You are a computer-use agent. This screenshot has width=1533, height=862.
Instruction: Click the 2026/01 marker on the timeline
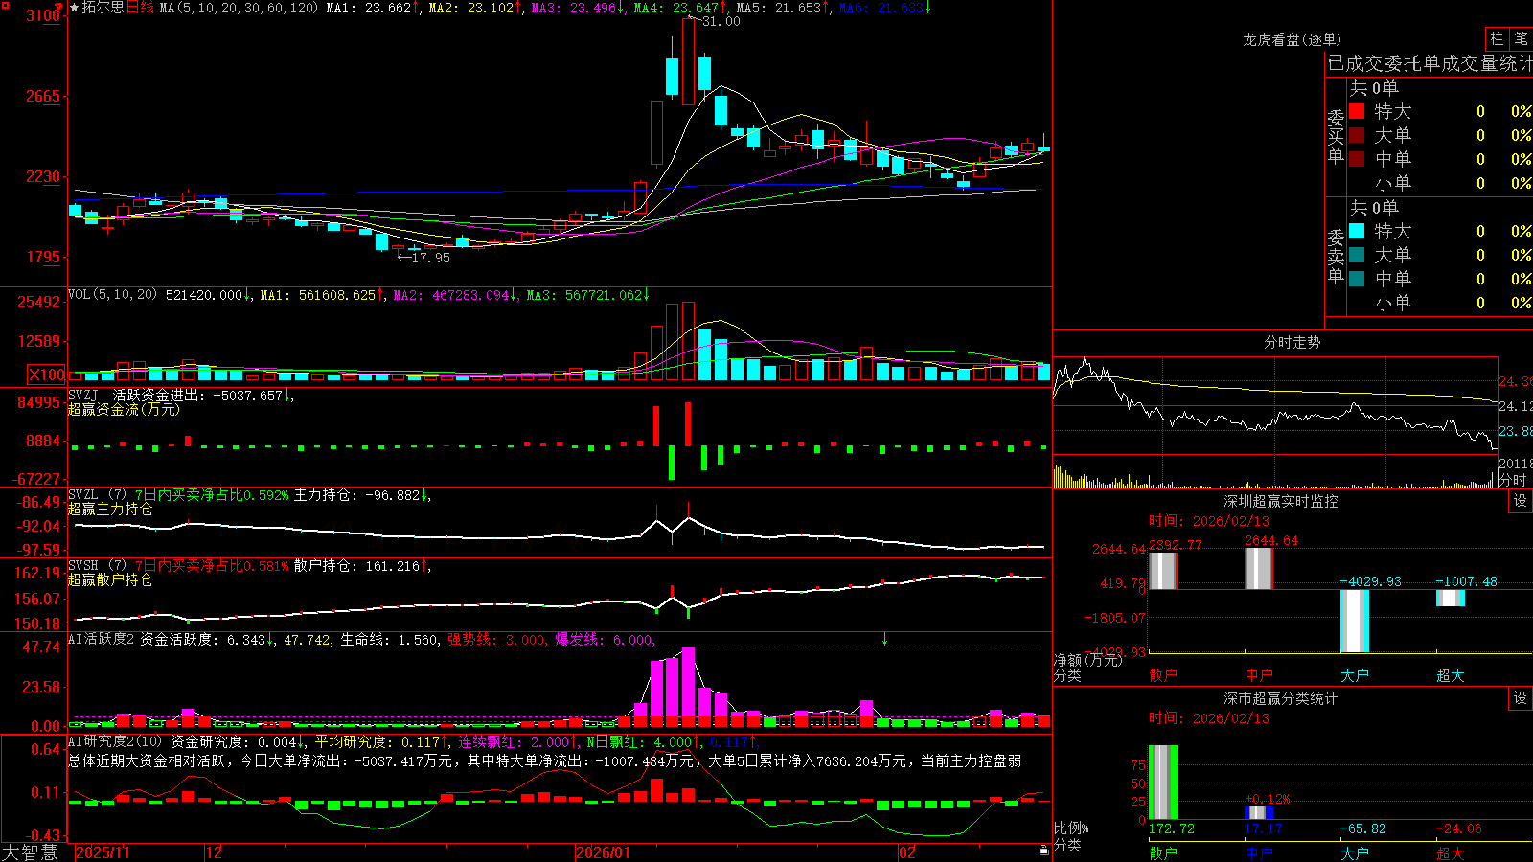pos(603,852)
